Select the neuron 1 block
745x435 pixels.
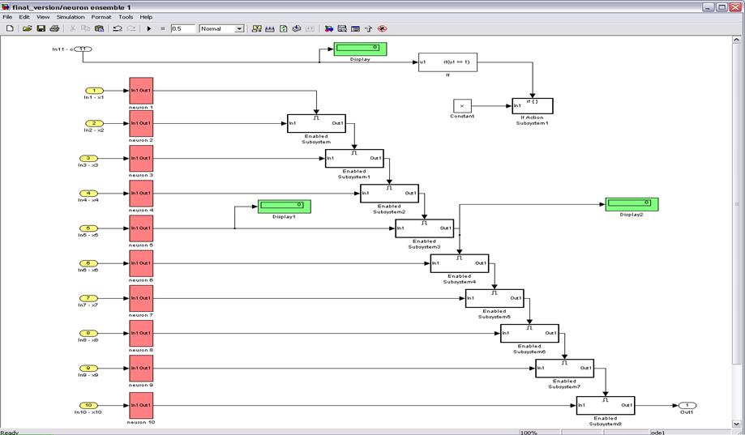(x=140, y=91)
